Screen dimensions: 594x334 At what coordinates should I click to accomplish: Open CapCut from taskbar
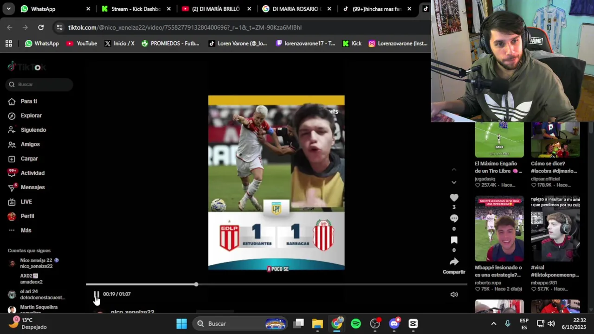413,323
